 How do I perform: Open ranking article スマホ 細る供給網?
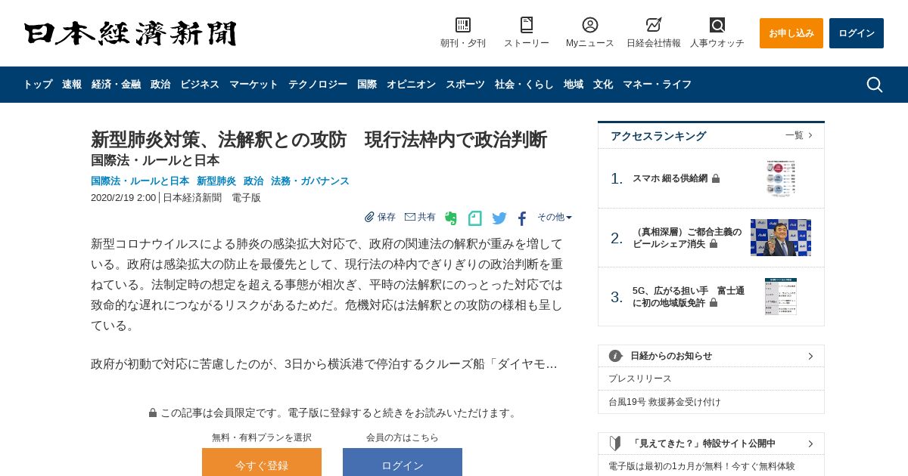coord(670,178)
